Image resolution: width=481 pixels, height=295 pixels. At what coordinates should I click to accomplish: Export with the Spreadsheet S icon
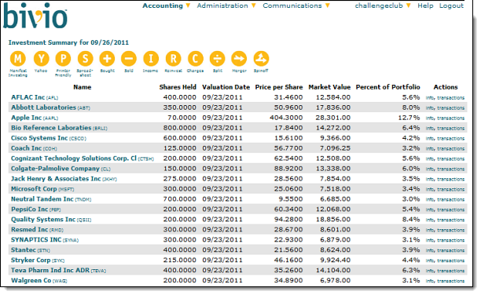86,59
